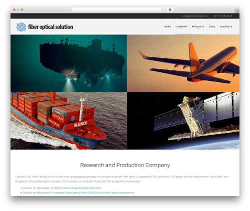Screen dimensions: 250x211
Task: Focus the browser address bar
Action: pos(118,9)
